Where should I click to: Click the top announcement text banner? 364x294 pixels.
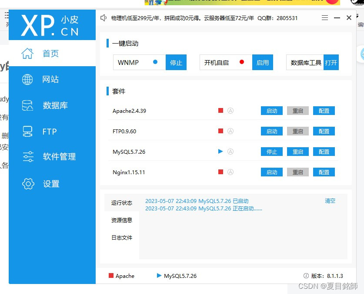pos(204,18)
